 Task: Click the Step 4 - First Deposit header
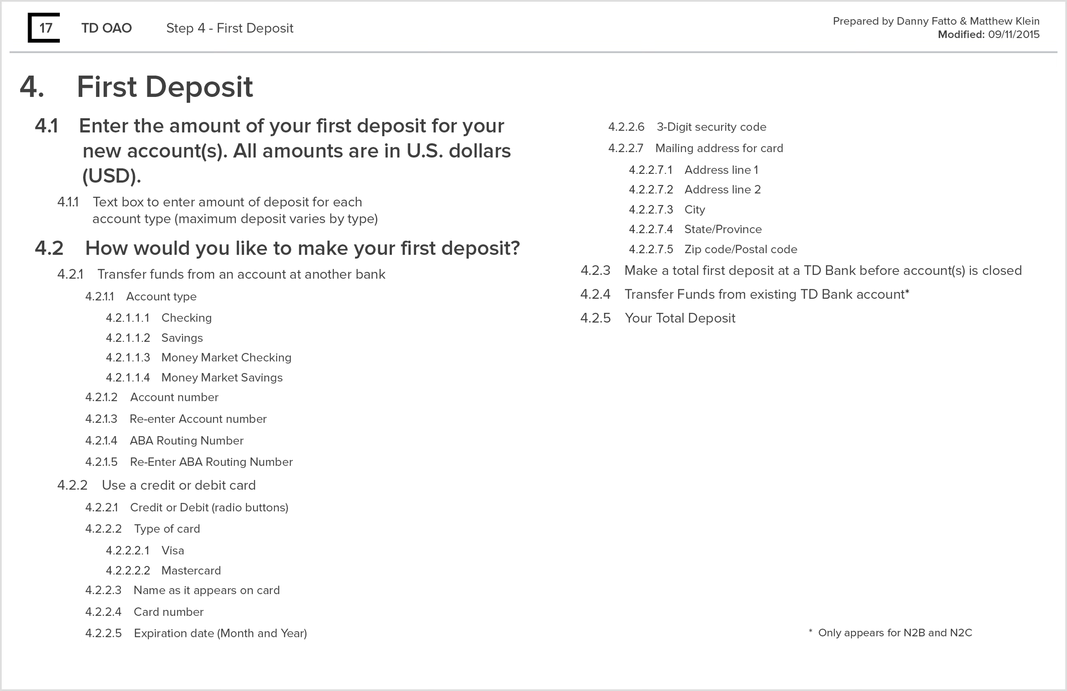point(230,28)
